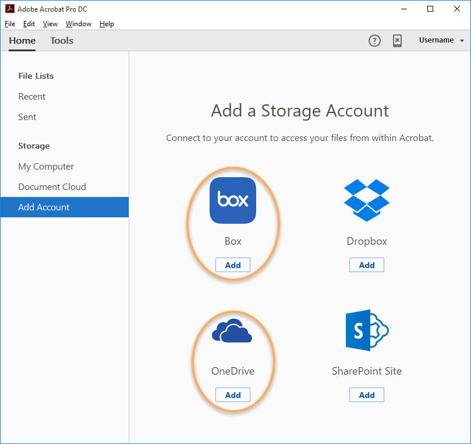Image resolution: width=471 pixels, height=444 pixels.
Task: Open the Window menu
Action: click(78, 24)
